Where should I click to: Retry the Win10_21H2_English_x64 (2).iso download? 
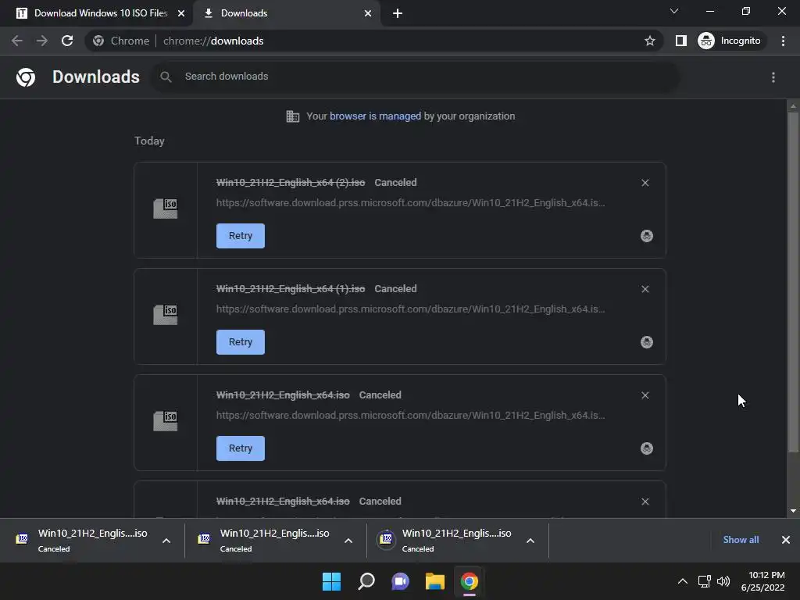point(241,236)
